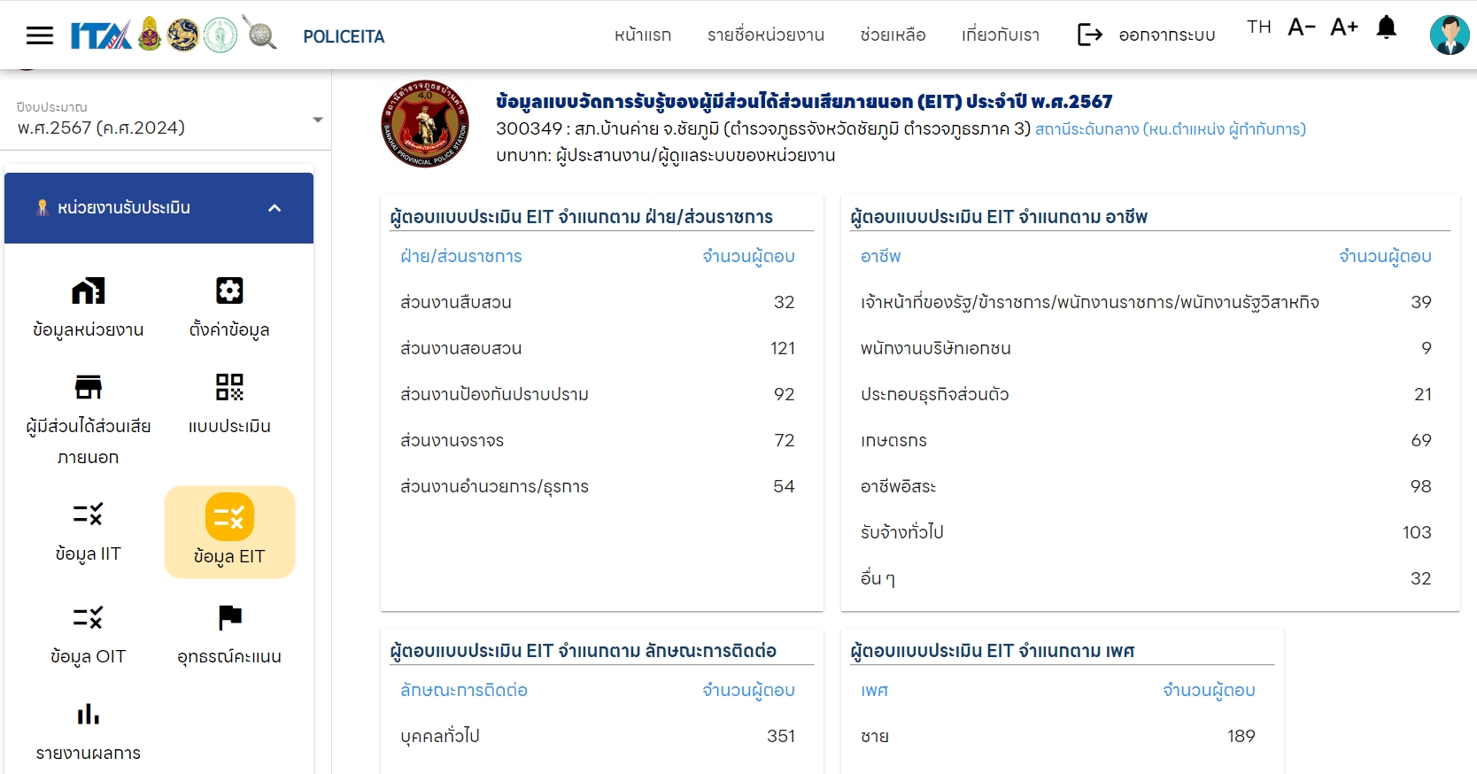1477x774 pixels.
Task: Open ผู้มีส่วนได้ส่วนเสียภายนอก store icon
Action: 88,388
